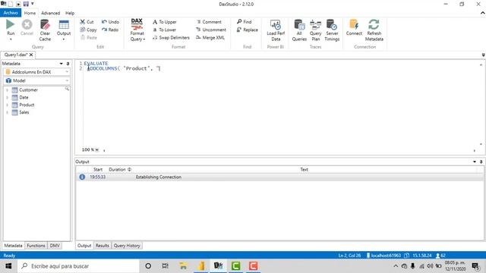Pin the Output panel
Viewport: 486px width, 273px height.
481,162
